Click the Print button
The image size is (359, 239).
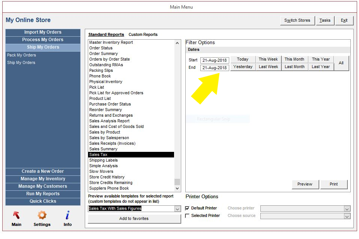(x=333, y=184)
